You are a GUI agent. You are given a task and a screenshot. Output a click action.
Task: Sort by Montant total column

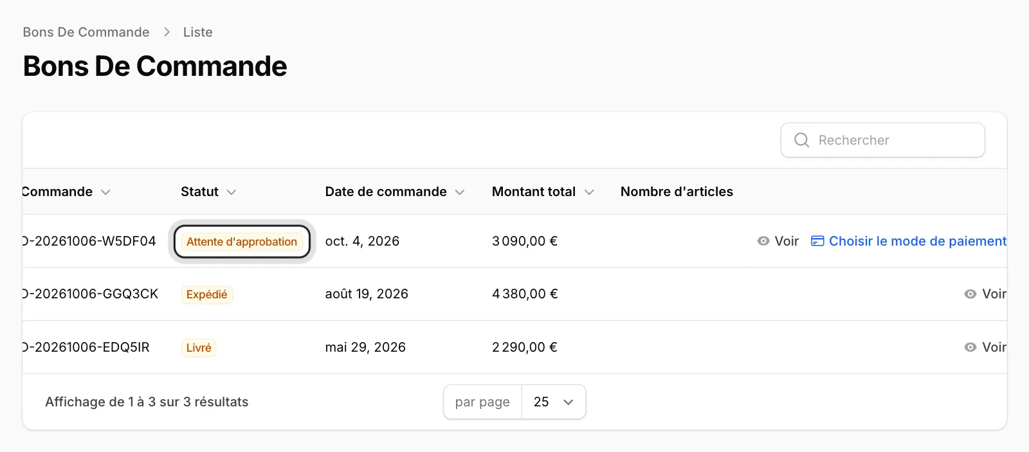pyautogui.click(x=543, y=192)
